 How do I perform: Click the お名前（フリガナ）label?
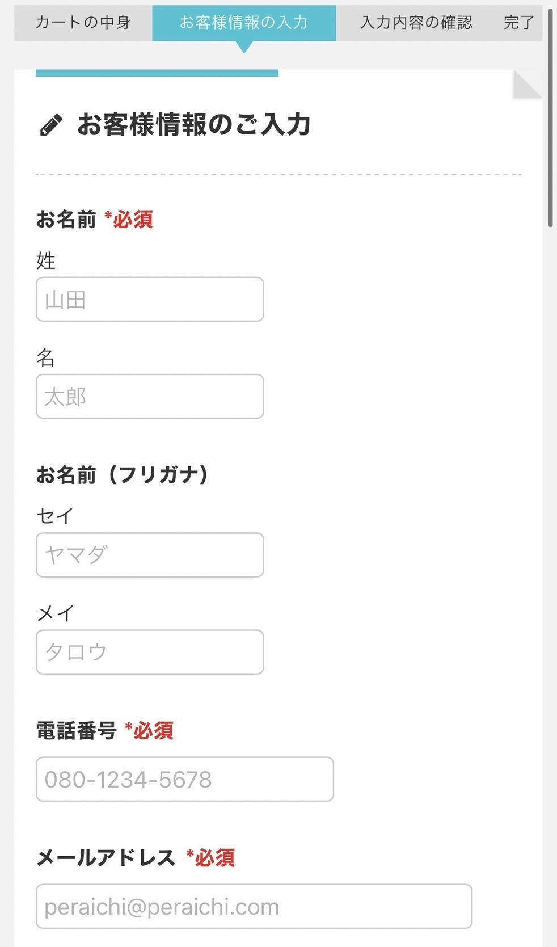(123, 475)
